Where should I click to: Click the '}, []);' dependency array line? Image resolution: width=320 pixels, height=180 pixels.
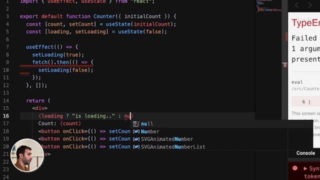click(36, 85)
